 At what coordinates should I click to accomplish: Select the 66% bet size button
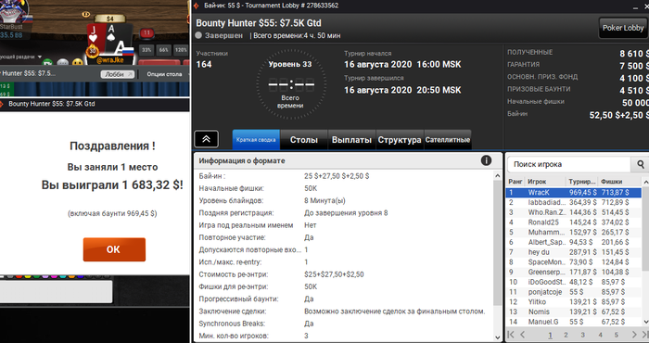pyautogui.click(x=164, y=50)
